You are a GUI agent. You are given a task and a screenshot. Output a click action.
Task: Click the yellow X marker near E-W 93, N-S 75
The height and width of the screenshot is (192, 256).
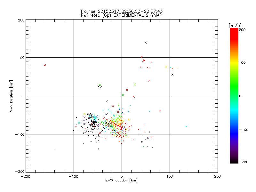166,67
